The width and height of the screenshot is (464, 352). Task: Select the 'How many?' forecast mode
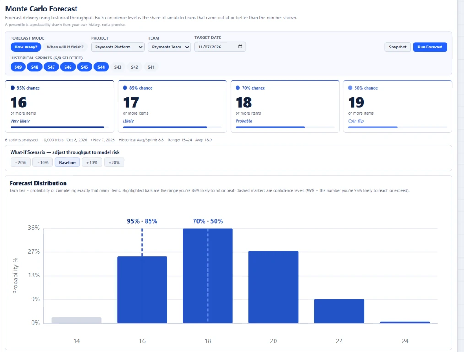(x=26, y=47)
